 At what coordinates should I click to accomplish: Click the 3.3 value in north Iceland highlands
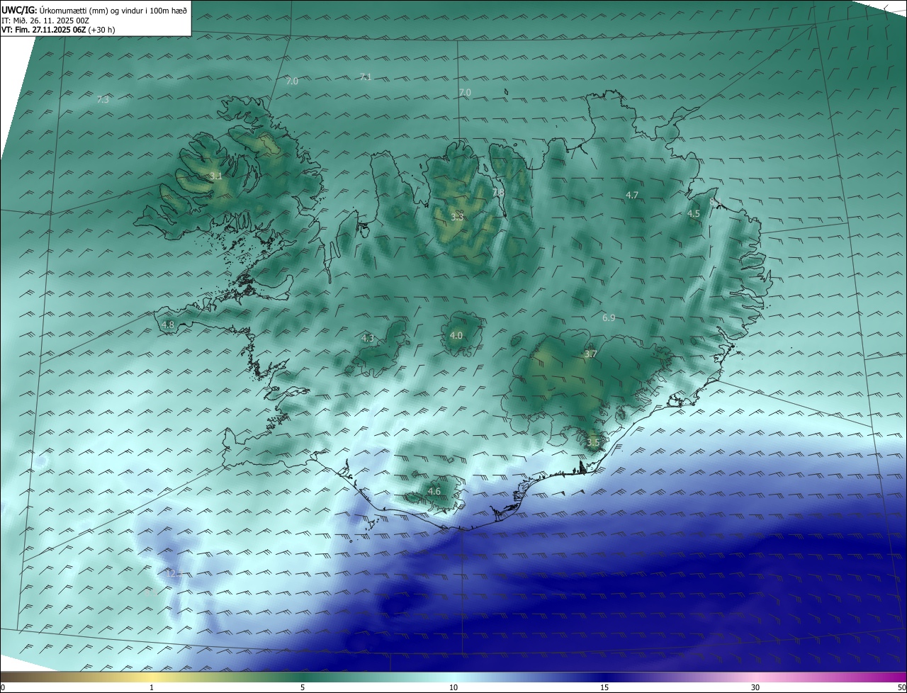[457, 217]
